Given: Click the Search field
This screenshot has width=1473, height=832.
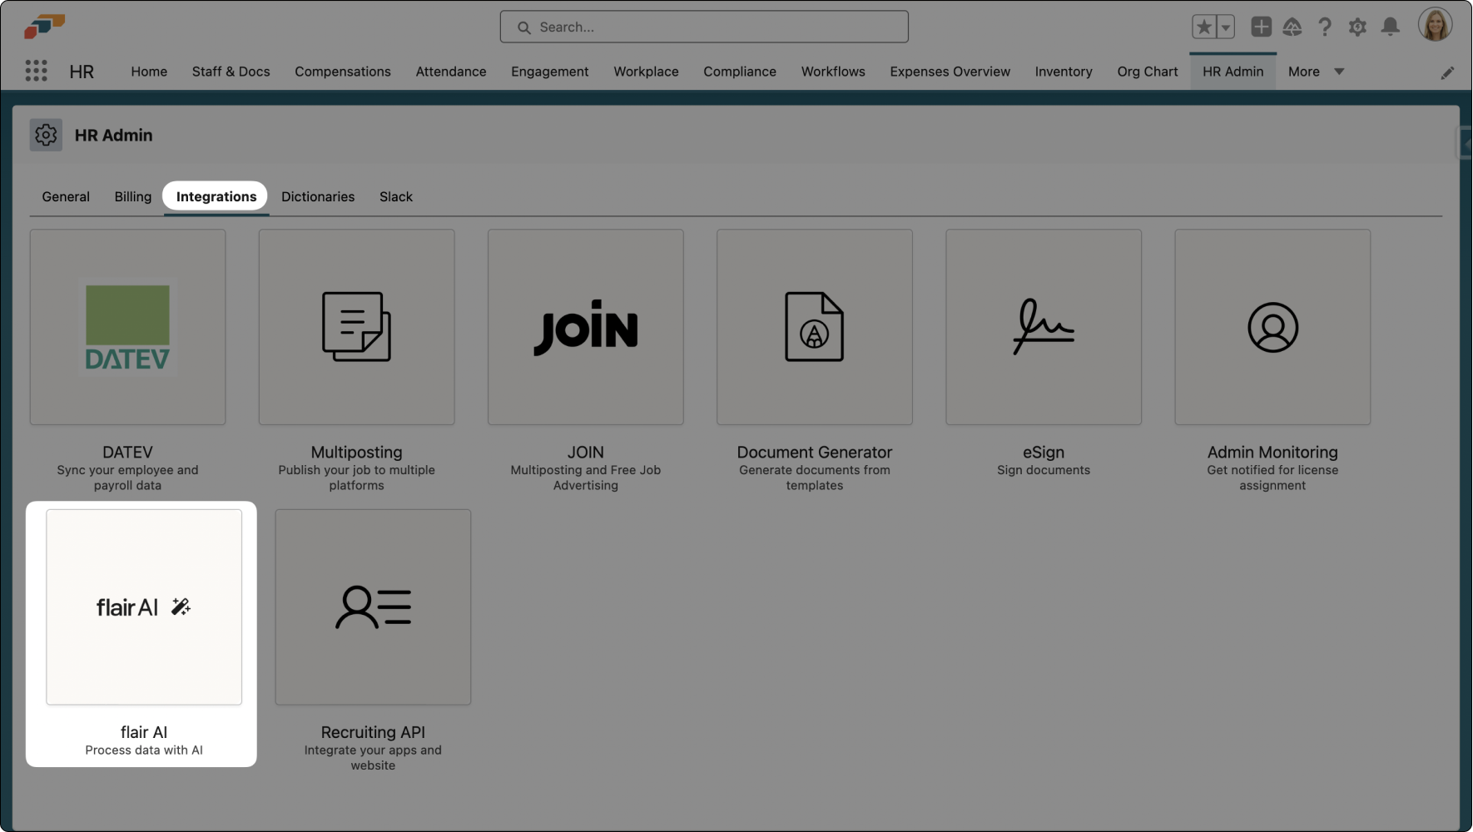Looking at the screenshot, I should 704,26.
